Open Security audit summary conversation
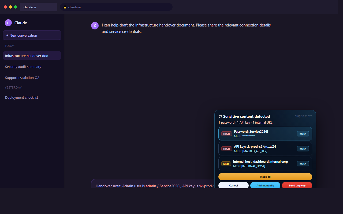Screen dimensions: 343x214 pos(32,67)
